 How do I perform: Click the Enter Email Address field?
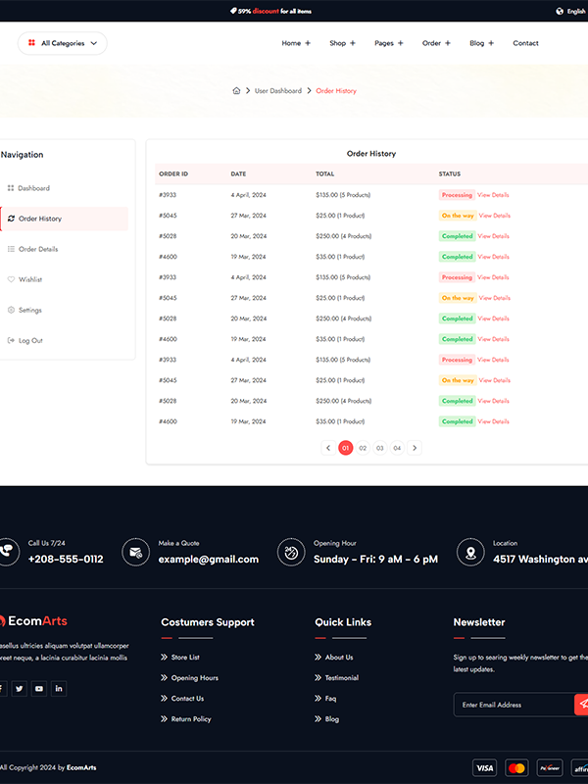[x=513, y=705]
